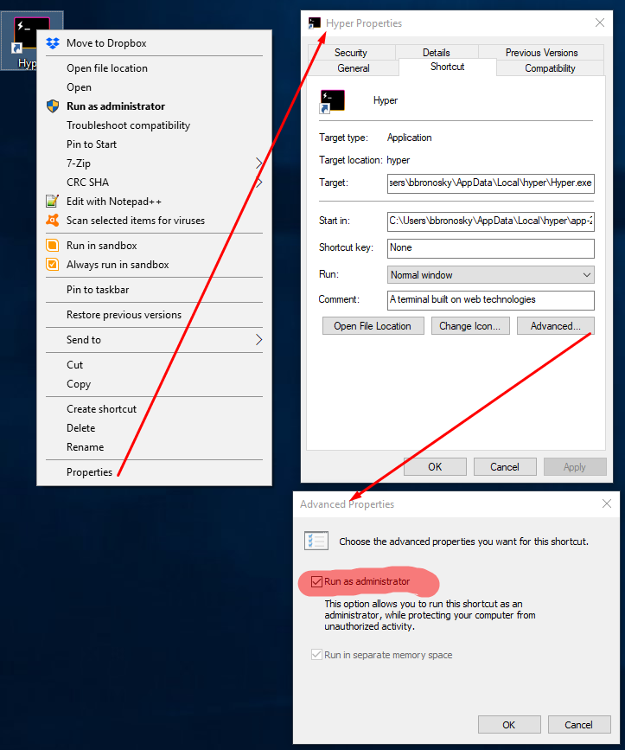Click the sandbox icon beside Run in sandbox

point(53,246)
